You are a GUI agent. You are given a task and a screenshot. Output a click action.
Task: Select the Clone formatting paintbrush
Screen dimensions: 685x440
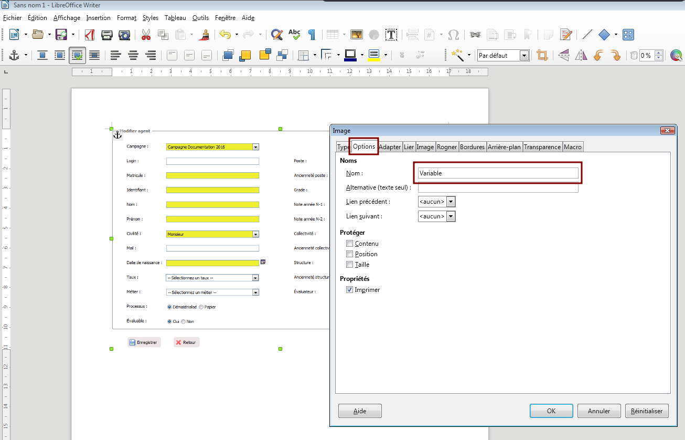click(205, 35)
